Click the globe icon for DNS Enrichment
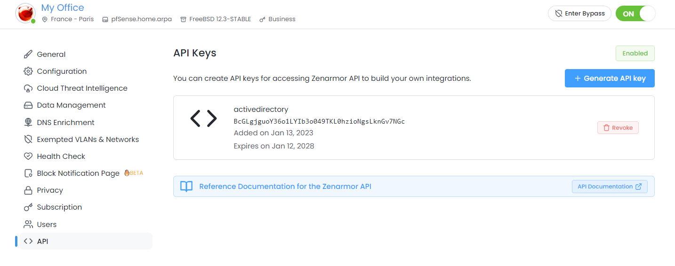 point(28,122)
